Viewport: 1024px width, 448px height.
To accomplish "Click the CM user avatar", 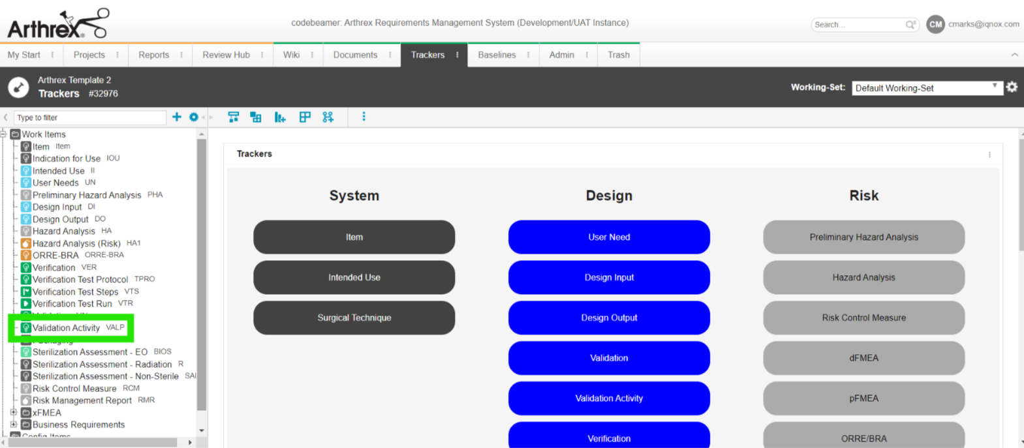I will click(x=935, y=24).
